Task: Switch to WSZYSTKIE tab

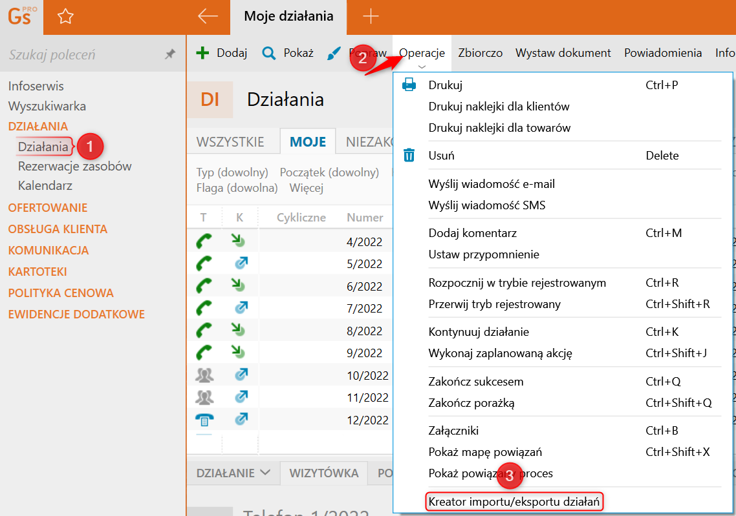Action: tap(230, 142)
